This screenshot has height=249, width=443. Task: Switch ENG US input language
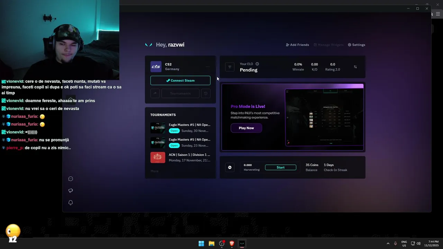tap(404, 243)
